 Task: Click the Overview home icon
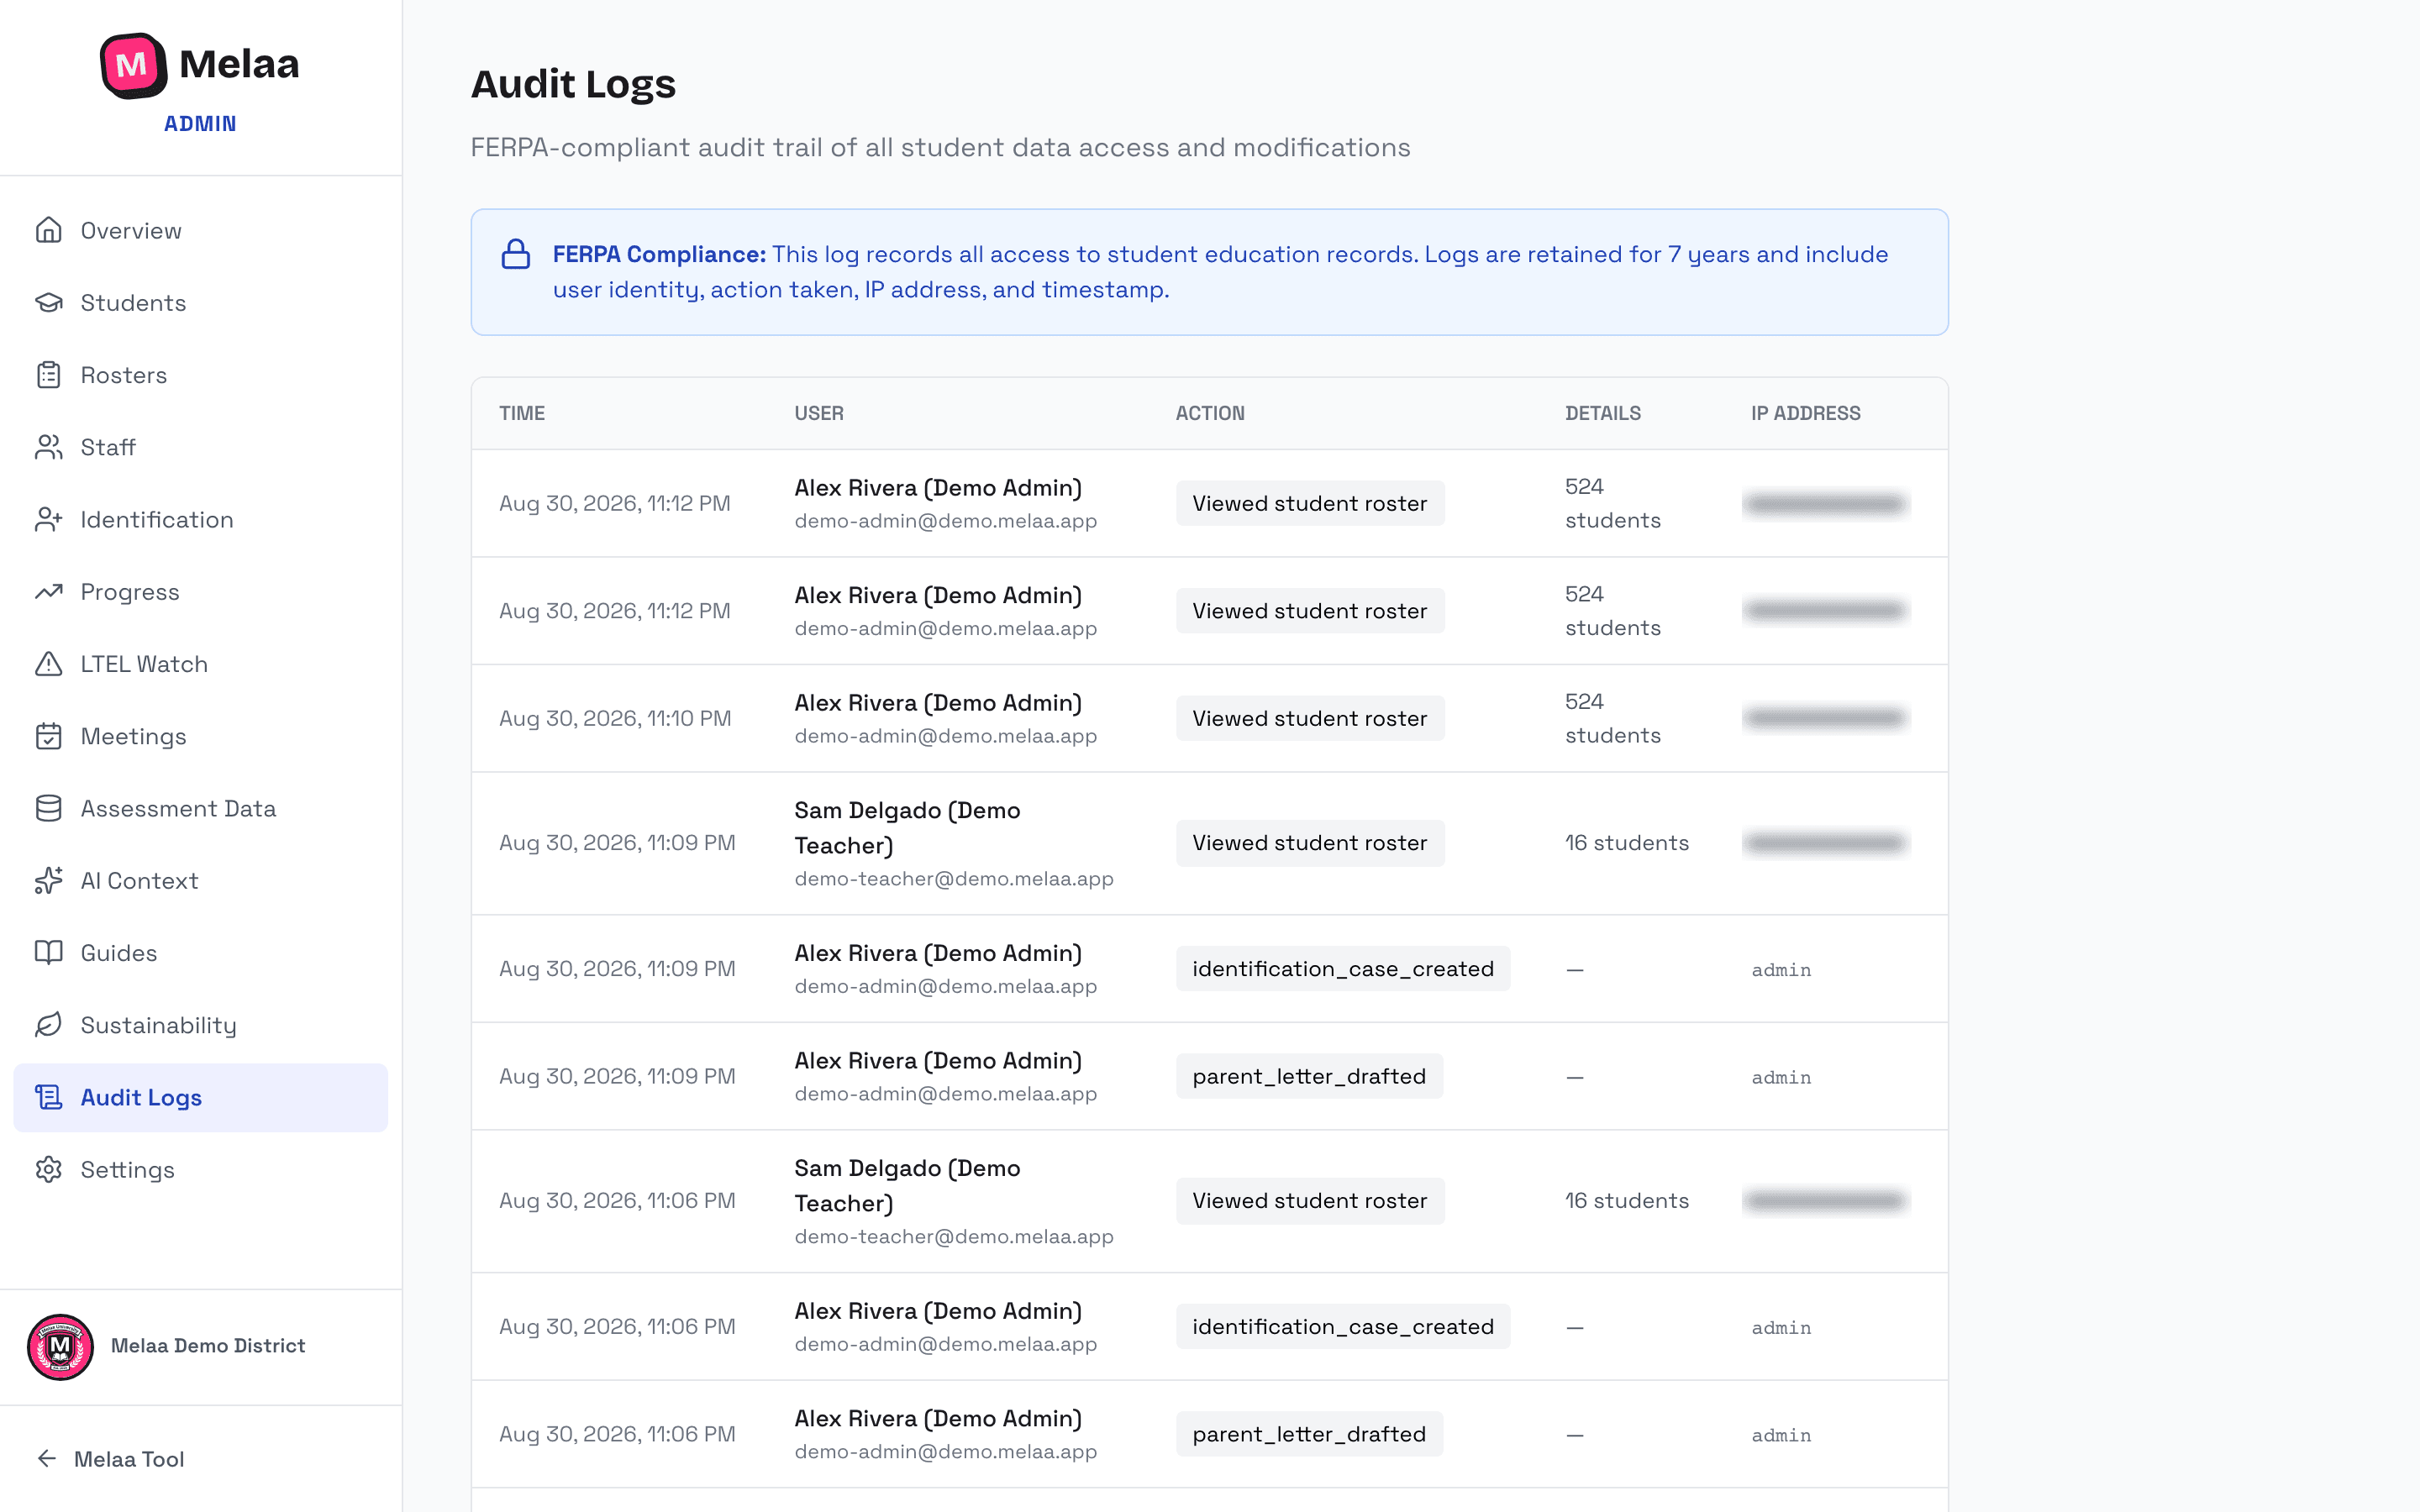pyautogui.click(x=48, y=230)
